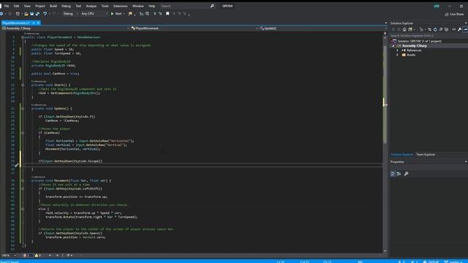The width and height of the screenshot is (468, 263).
Task: Open the Debug menu
Action: (x=66, y=6)
